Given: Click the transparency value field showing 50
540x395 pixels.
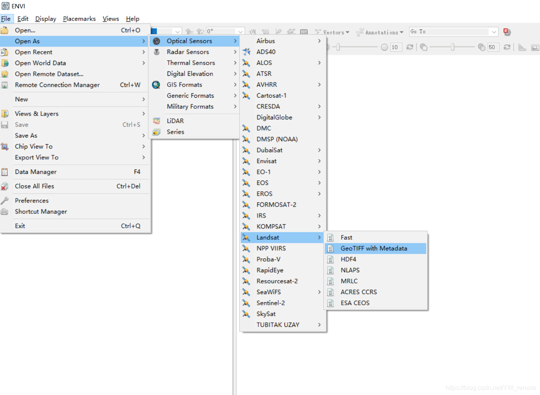Looking at the screenshot, I should point(493,47).
